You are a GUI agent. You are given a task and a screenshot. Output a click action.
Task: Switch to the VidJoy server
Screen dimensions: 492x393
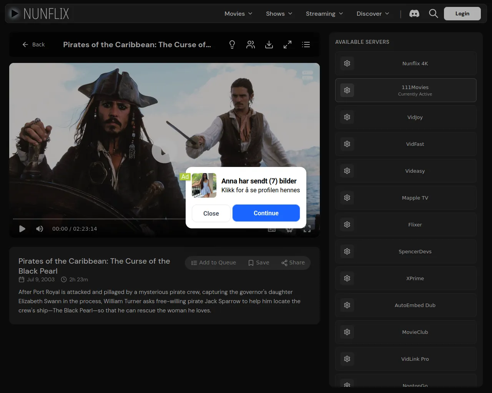(x=406, y=117)
